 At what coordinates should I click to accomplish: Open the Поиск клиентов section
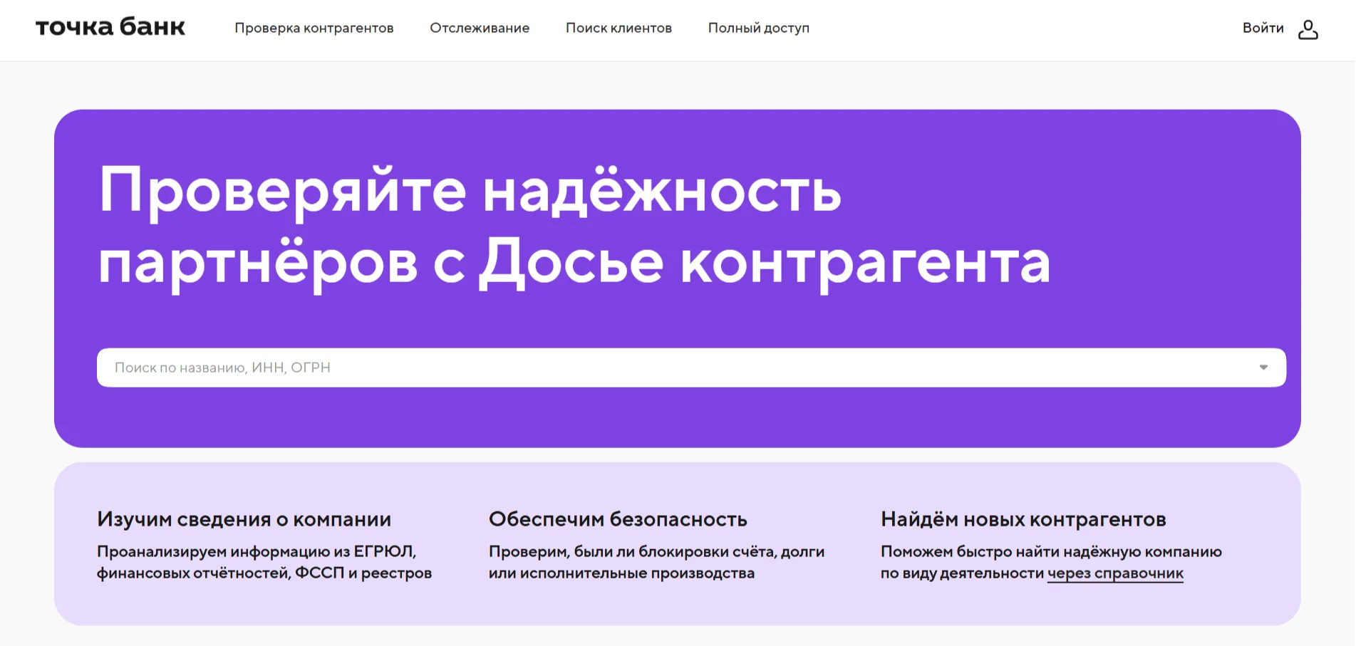pos(619,28)
